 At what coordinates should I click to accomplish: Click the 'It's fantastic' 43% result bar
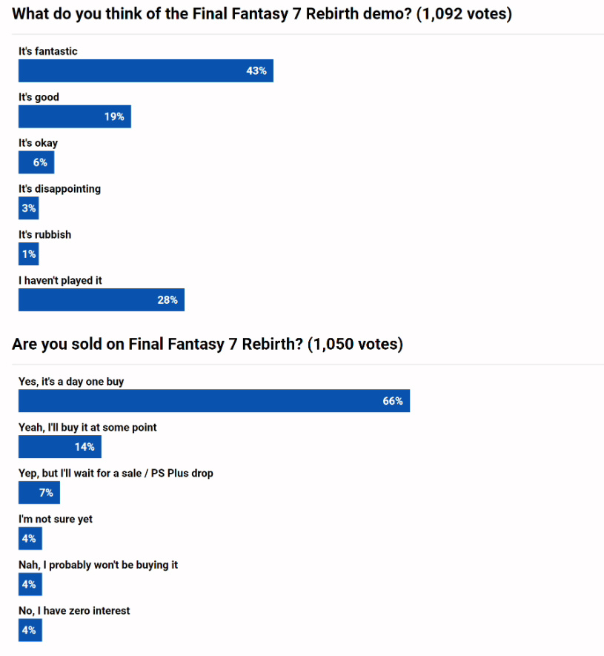(146, 71)
